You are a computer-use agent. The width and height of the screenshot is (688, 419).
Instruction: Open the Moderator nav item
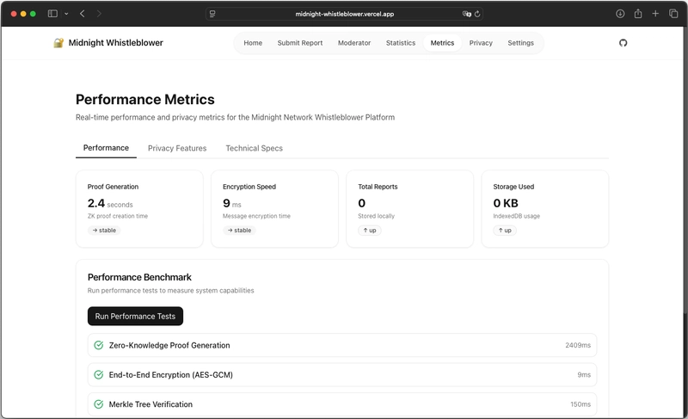click(354, 43)
